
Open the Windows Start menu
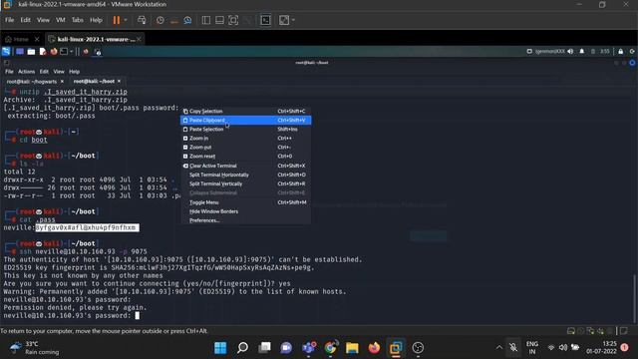point(220,348)
